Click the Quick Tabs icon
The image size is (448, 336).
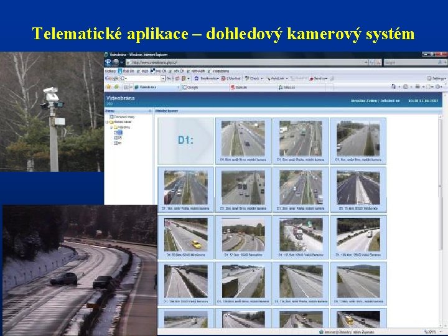click(x=126, y=87)
